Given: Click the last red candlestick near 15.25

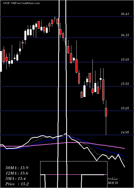Looking at the screenshot, I should click(x=106, y=112).
